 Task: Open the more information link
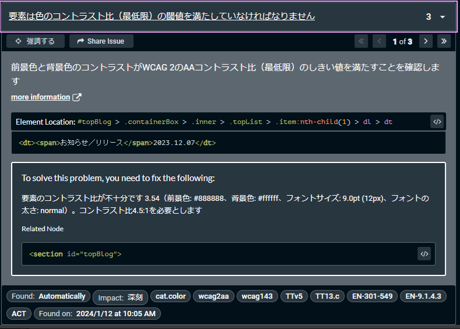(x=40, y=97)
